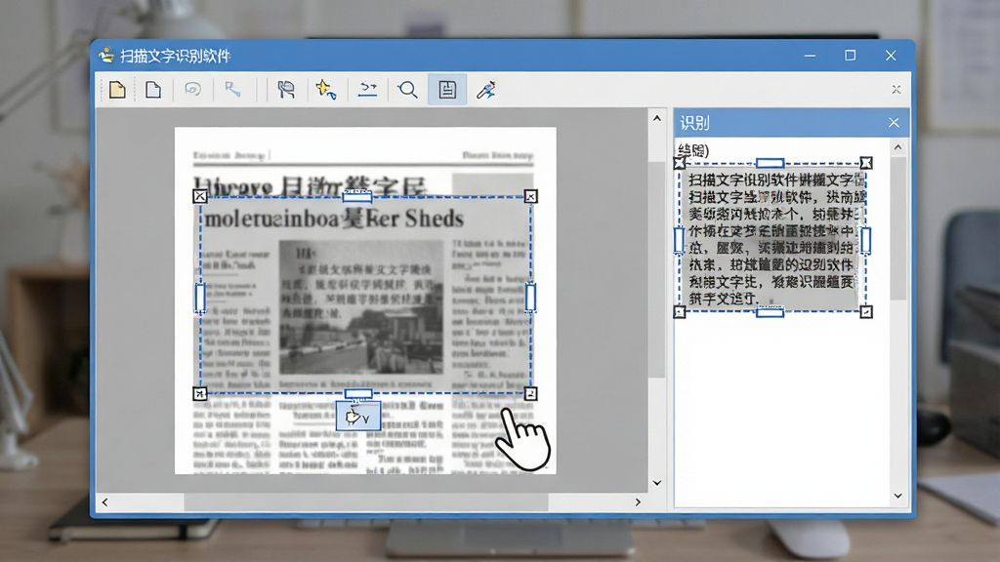Image resolution: width=1000 pixels, height=562 pixels.
Task: Close the 扫描文字识别软件 window
Action: [x=891, y=56]
